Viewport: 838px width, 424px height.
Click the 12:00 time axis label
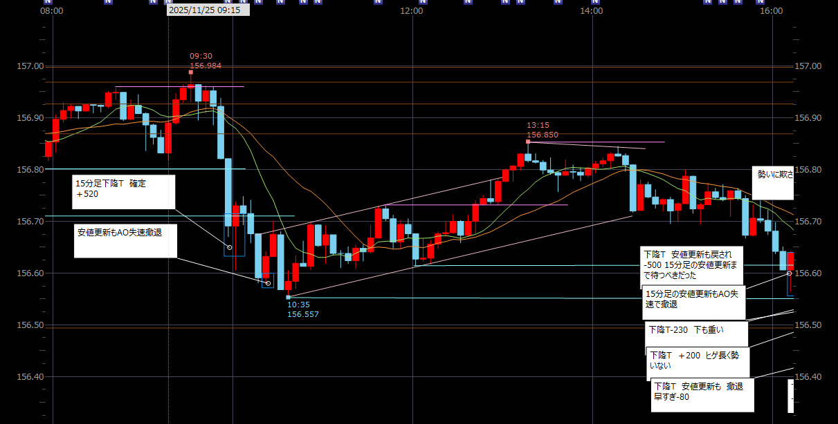[x=412, y=11]
